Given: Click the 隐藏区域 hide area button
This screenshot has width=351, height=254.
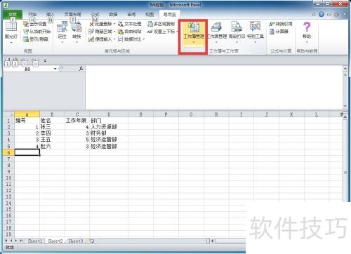Looking at the screenshot, I should tap(102, 32).
